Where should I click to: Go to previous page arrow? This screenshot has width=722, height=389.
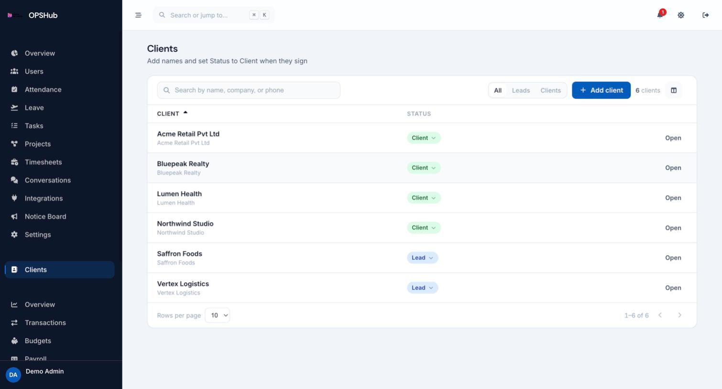pyautogui.click(x=660, y=315)
